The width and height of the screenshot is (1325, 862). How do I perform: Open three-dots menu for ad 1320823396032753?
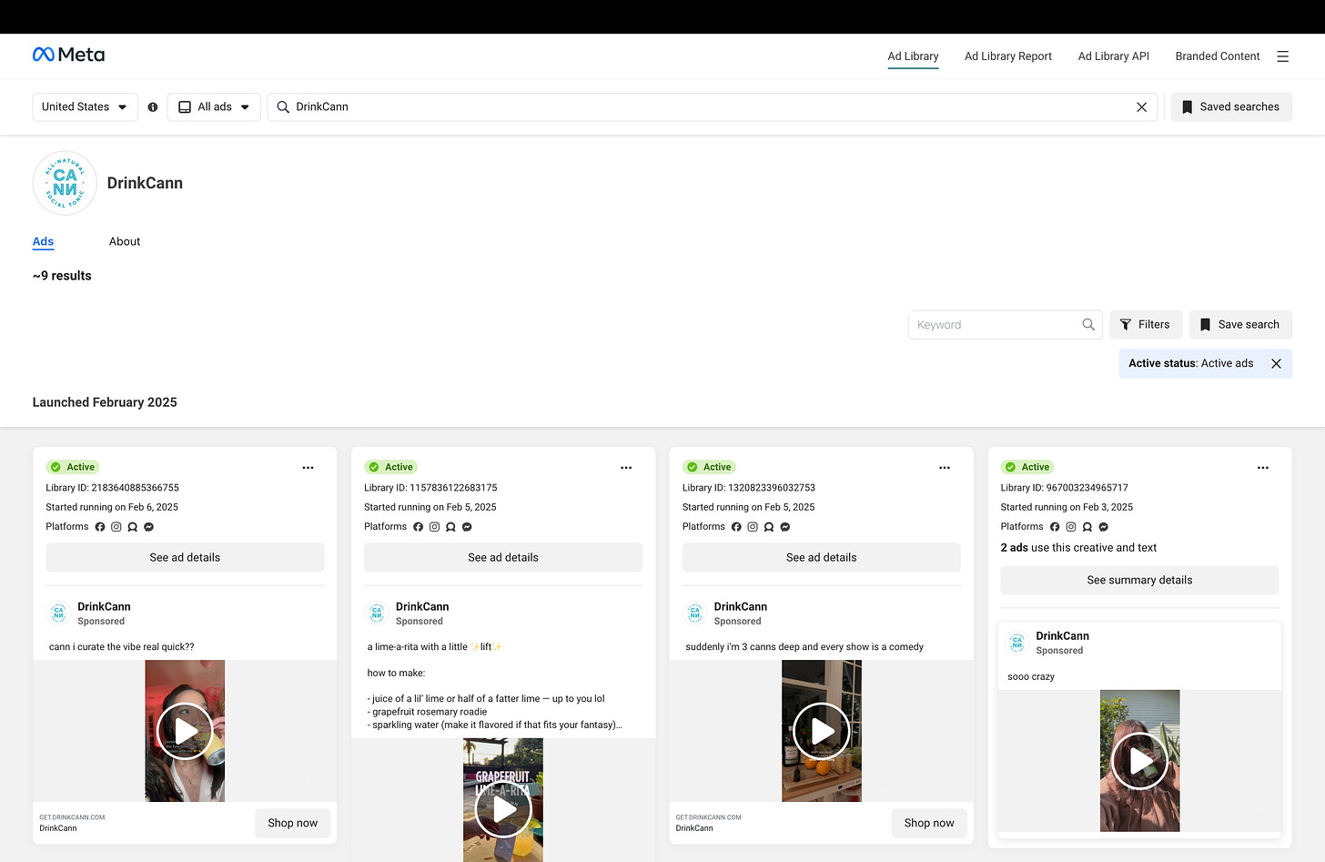945,468
